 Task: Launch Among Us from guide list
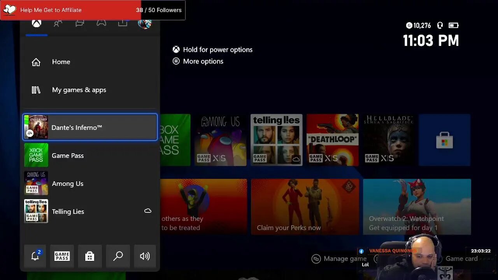tap(90, 183)
